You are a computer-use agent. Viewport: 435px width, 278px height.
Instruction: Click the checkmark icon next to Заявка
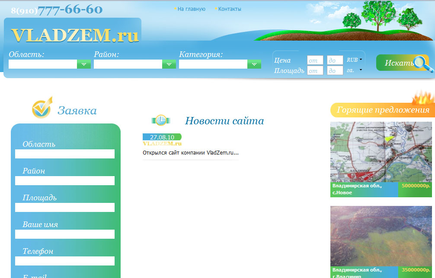pos(42,108)
